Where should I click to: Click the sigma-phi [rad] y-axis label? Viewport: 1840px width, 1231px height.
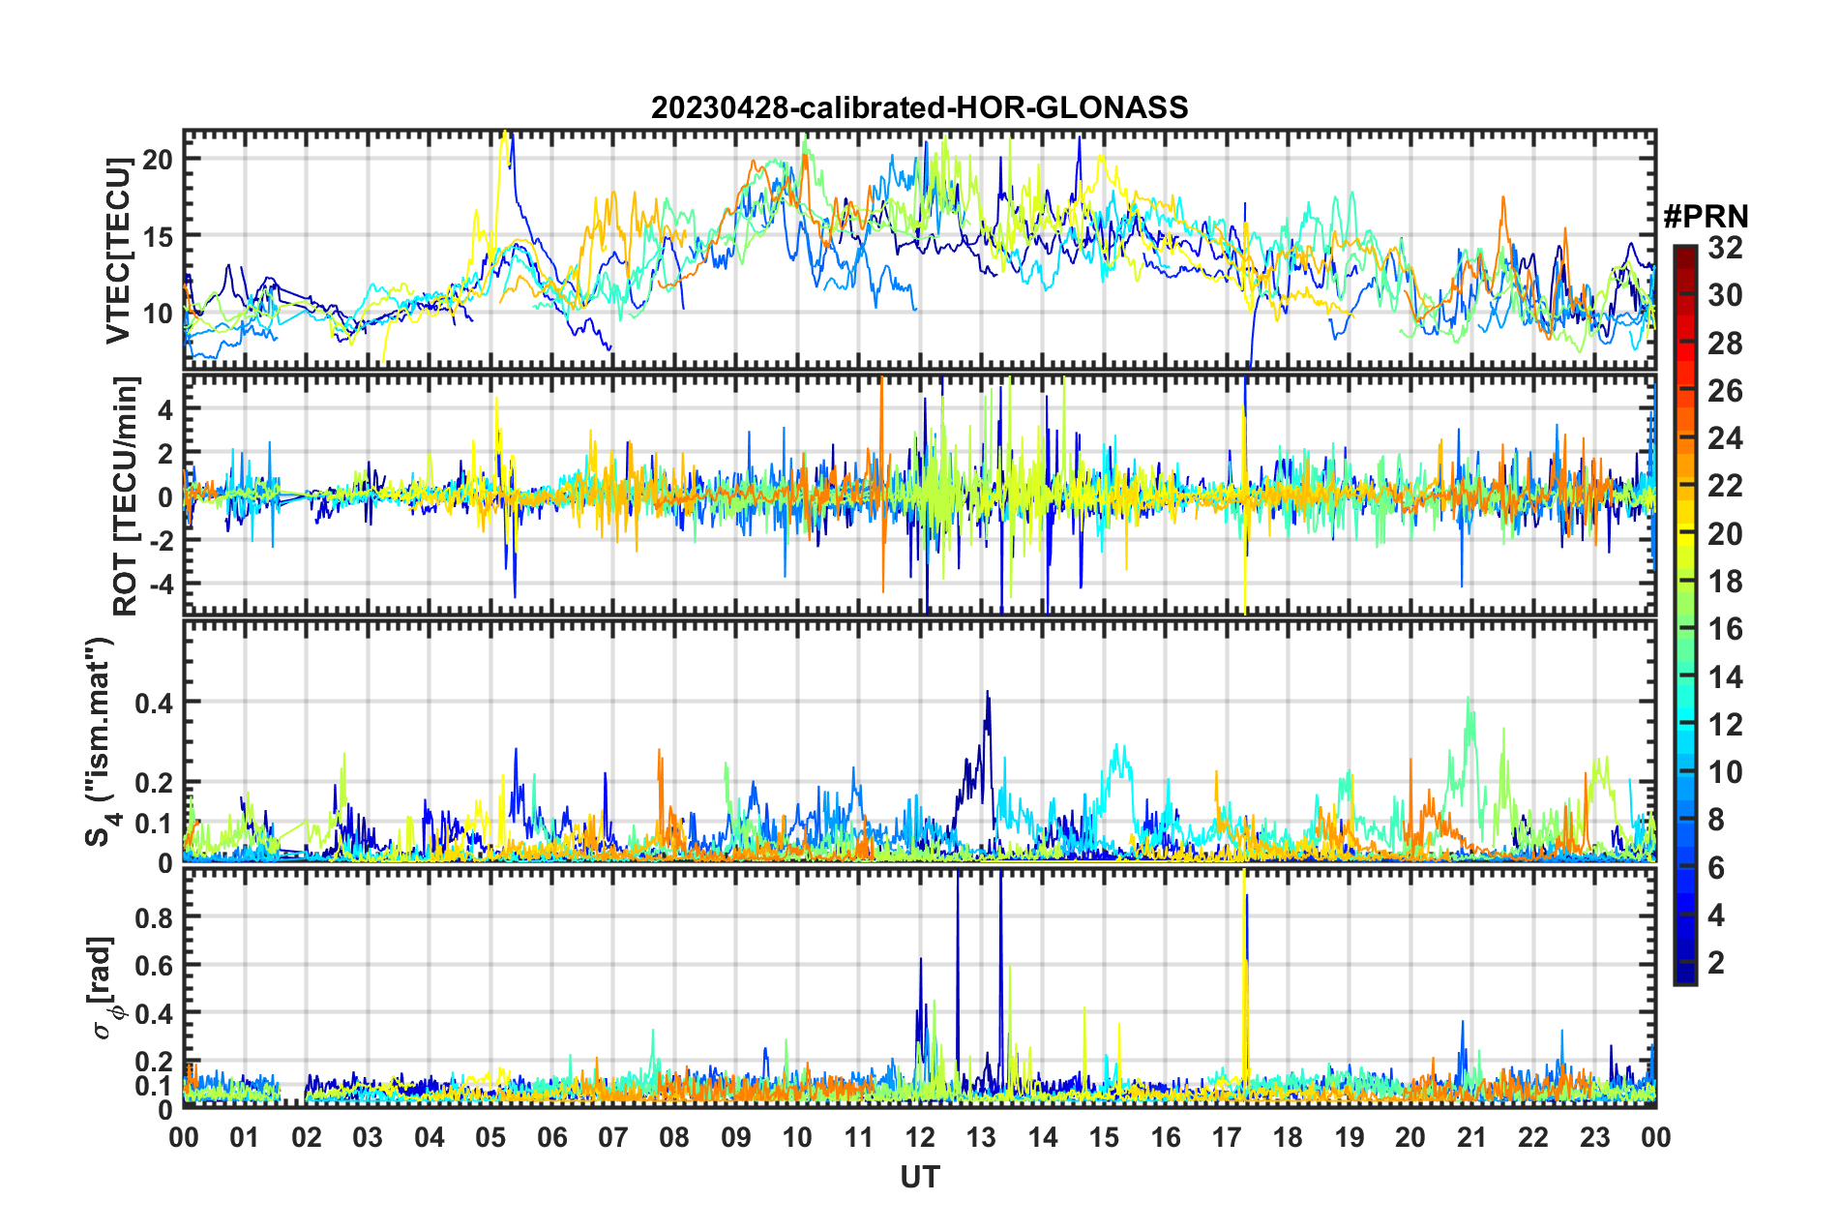point(103,987)
